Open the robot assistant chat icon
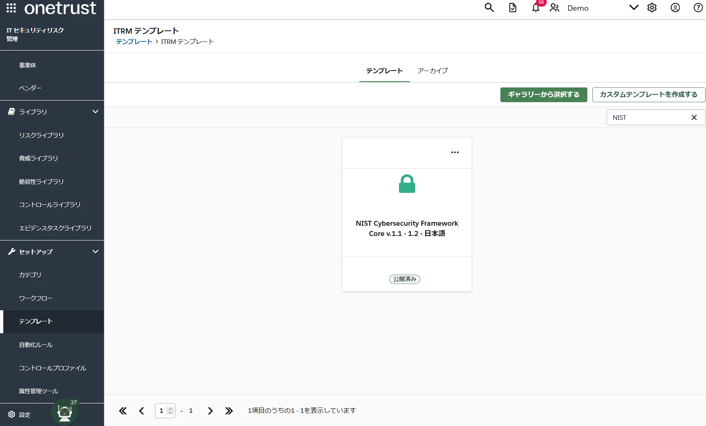This screenshot has height=426, width=706. (x=64, y=412)
